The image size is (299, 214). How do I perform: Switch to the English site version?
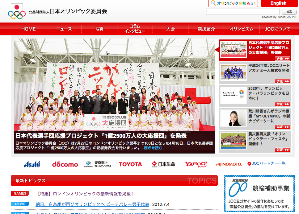pos(278,3)
